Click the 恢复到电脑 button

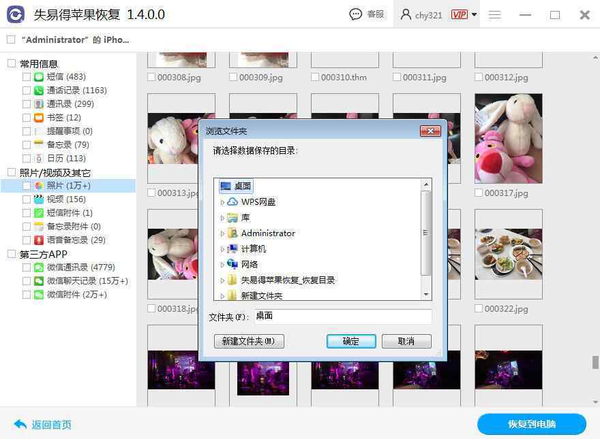[x=532, y=424]
